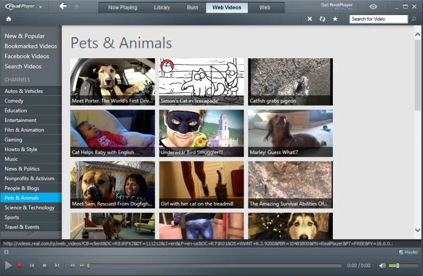The width and height of the screenshot is (423, 276).
Task: Click the search magnifier icon
Action: click(413, 19)
